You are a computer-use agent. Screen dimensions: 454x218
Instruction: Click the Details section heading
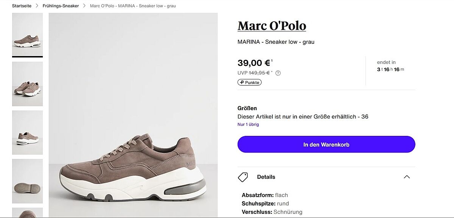point(266,177)
